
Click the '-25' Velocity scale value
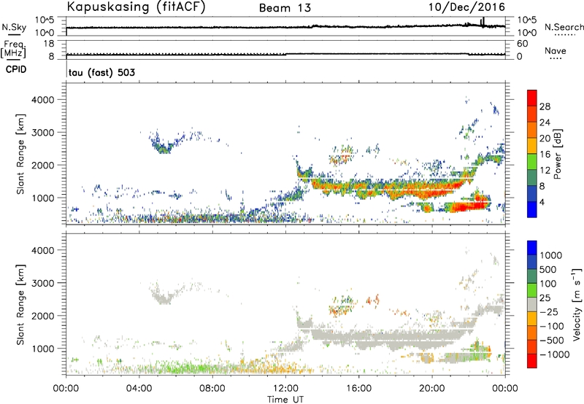[x=549, y=311]
